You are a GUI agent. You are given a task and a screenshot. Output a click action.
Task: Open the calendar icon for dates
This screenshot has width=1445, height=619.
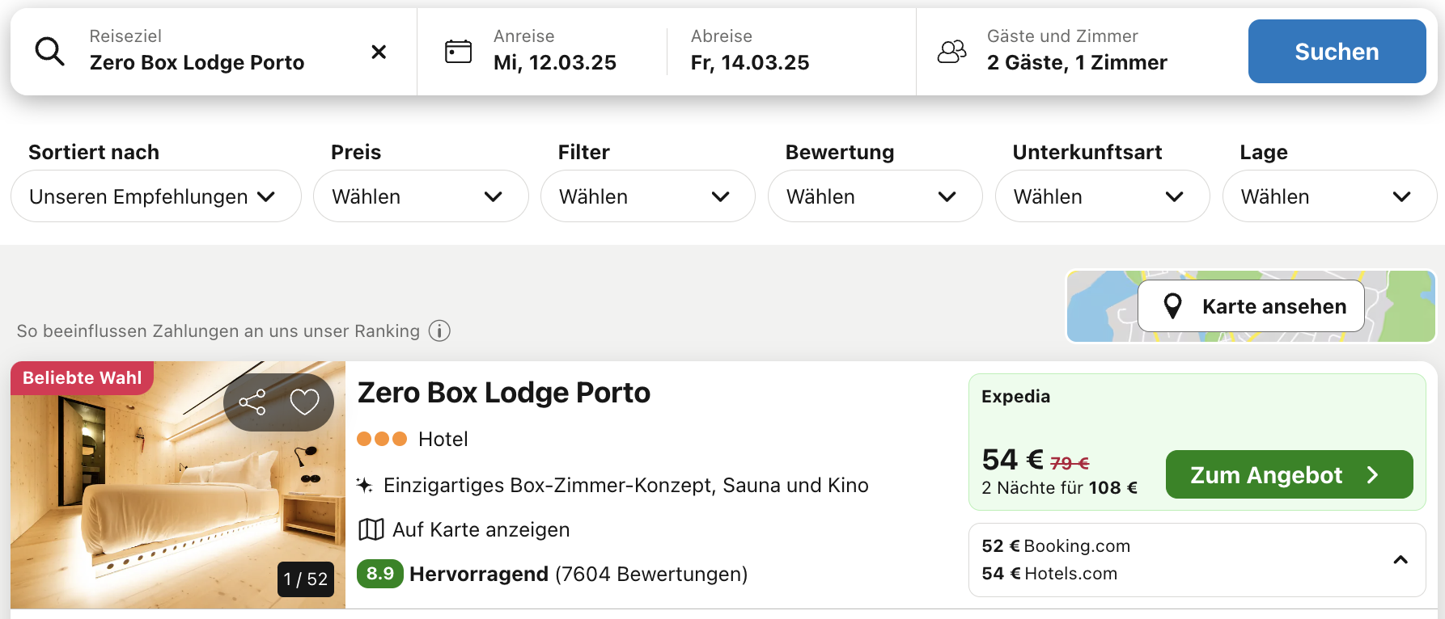pos(458,52)
